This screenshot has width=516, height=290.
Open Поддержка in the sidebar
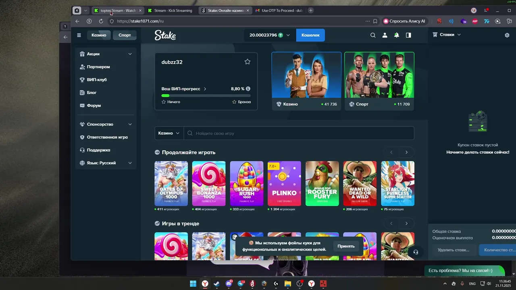(106, 150)
